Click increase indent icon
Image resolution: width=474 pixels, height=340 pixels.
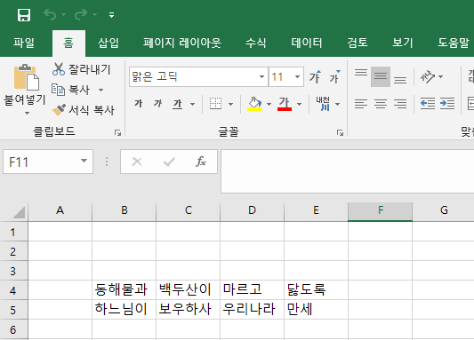point(447,104)
